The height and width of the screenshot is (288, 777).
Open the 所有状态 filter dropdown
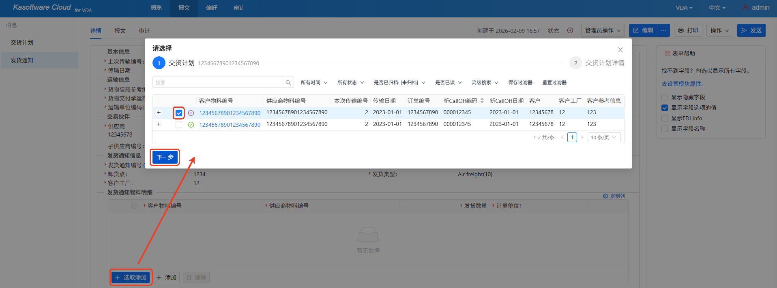pyautogui.click(x=350, y=83)
